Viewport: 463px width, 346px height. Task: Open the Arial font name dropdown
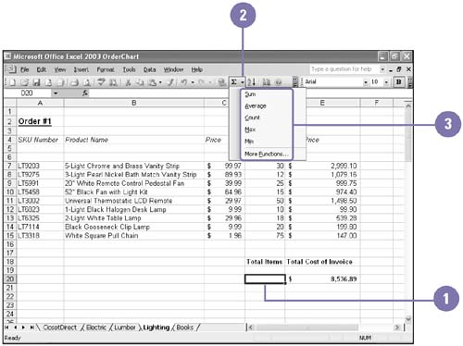tap(366, 82)
